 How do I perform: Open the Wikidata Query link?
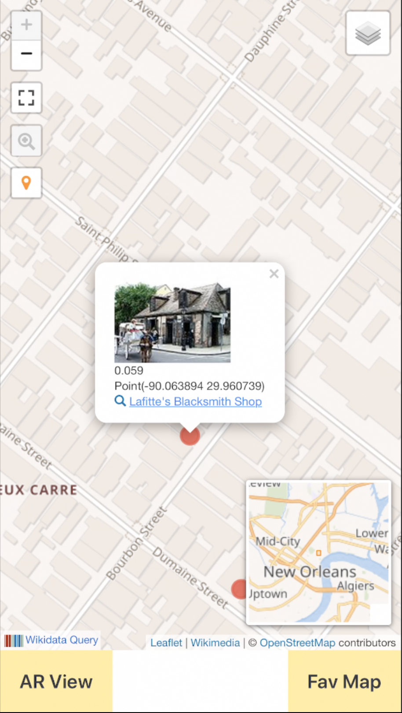click(62, 640)
